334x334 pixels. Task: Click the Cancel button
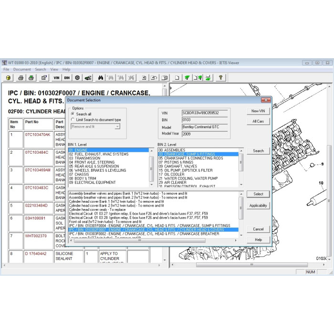[x=258, y=229]
